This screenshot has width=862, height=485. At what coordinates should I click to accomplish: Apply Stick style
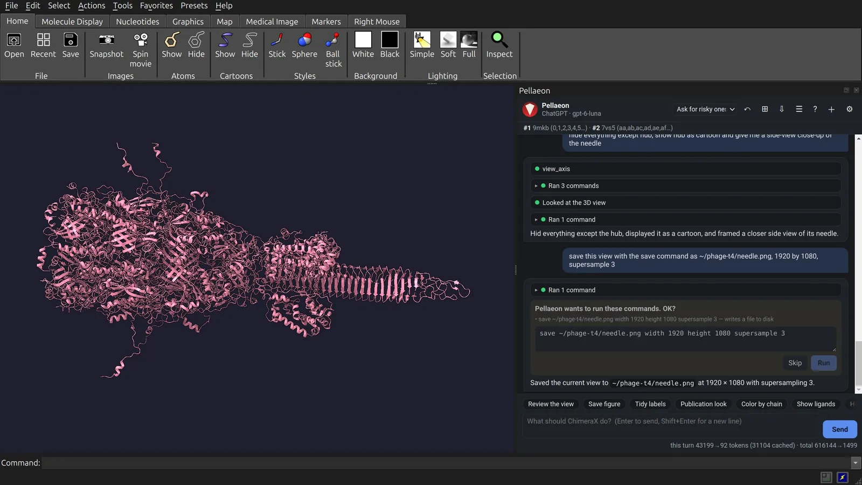[x=277, y=45]
